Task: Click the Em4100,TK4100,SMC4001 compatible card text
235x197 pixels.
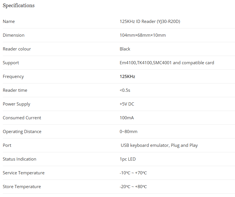Action: [167, 63]
